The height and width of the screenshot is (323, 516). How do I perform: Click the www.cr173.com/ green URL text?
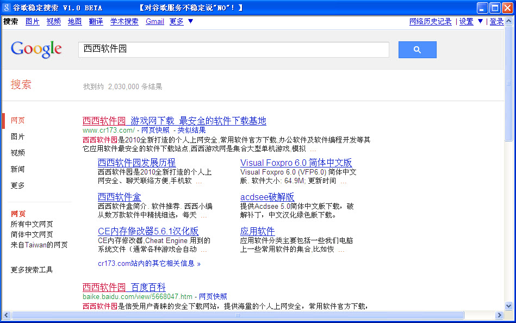click(109, 130)
